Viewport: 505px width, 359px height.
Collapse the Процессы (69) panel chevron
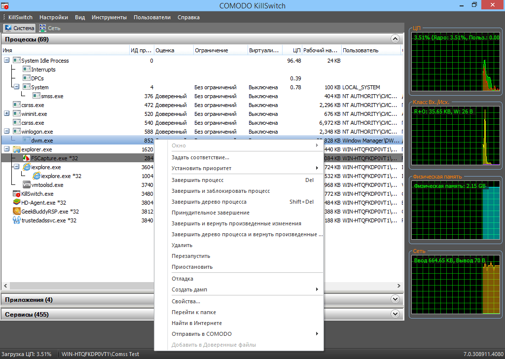pos(395,38)
